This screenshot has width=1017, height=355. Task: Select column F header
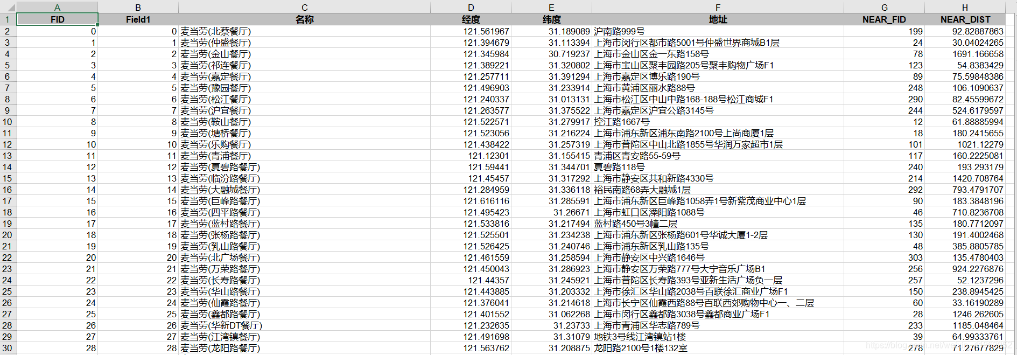[718, 8]
